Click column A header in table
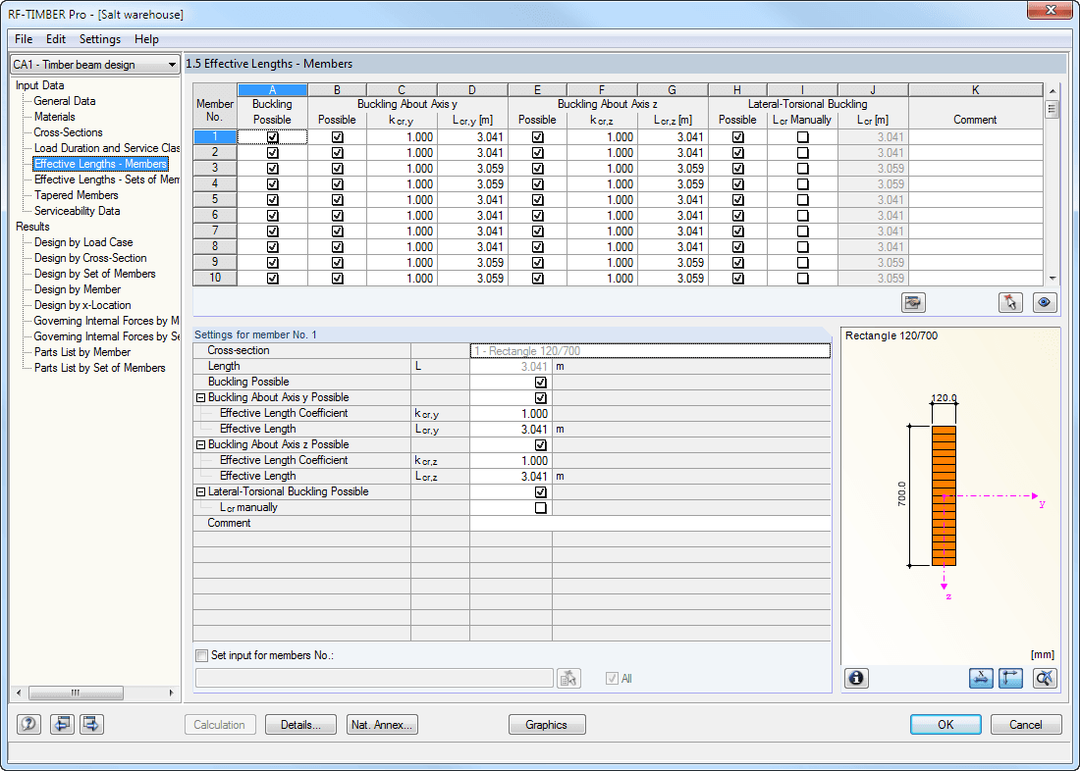This screenshot has width=1080, height=771. click(x=273, y=90)
